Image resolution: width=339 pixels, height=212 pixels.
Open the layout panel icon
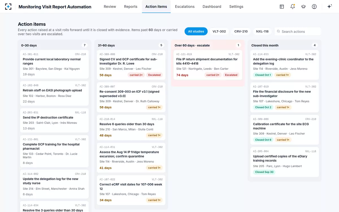[282, 7]
